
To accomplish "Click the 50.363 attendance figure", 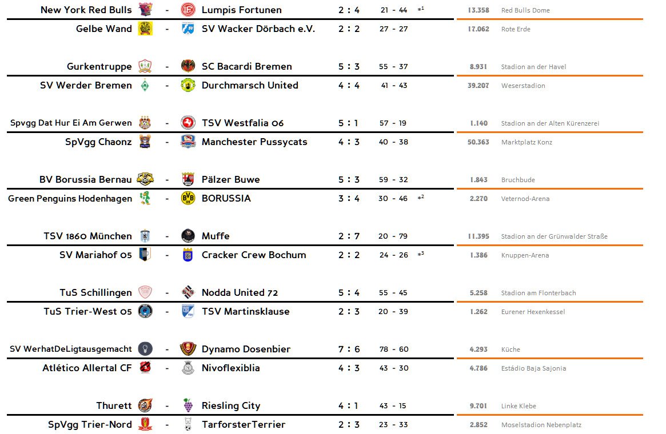I will [x=478, y=143].
